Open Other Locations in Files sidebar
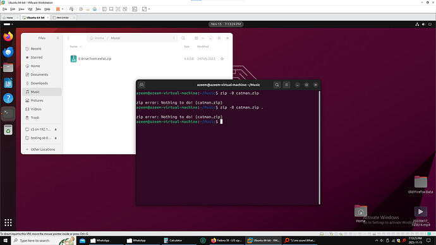Viewport: 436px width, 245px height. point(42,150)
